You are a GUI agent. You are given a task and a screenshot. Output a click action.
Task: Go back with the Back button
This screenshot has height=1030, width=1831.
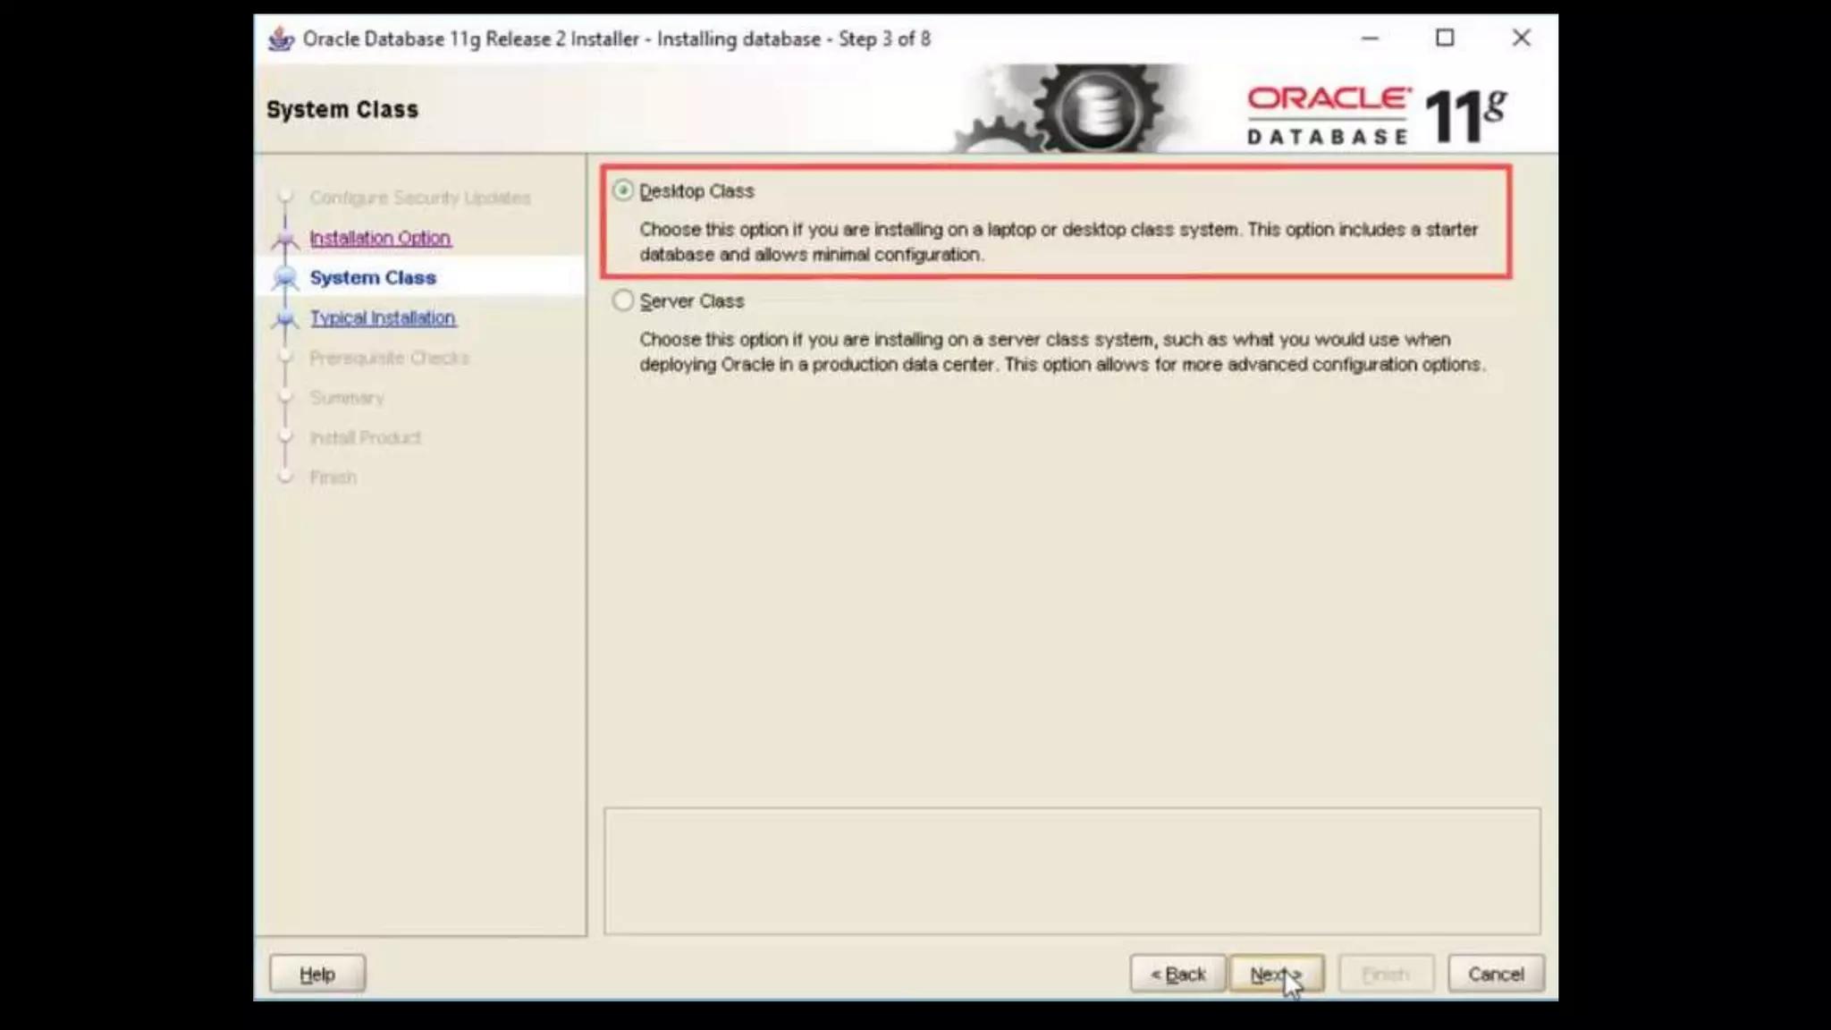pyautogui.click(x=1177, y=974)
